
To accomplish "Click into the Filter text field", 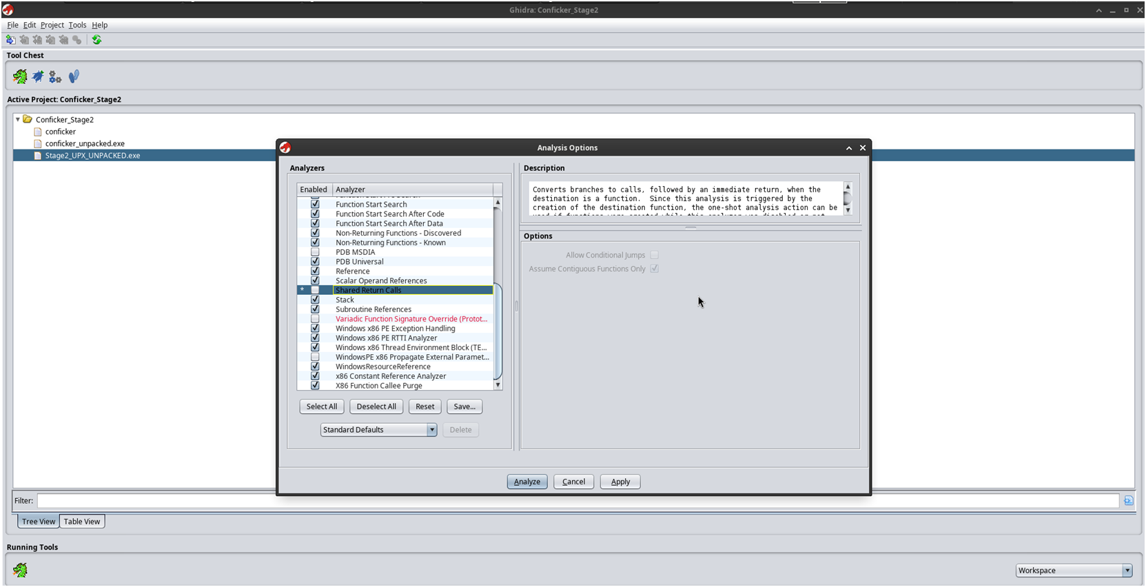I will coord(577,501).
